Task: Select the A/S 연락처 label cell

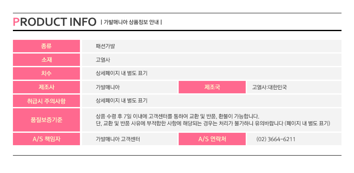Action: [x=212, y=139]
